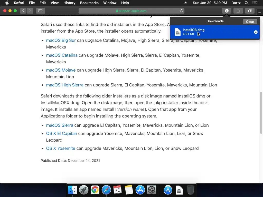Viewport: 263px width, 197px height.
Task: Click the Show Downloads toolbar button
Action: coord(227,11)
